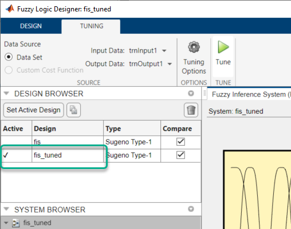Collapse the Design Browser panel
Image resolution: width=291 pixels, height=229 pixels.
click(x=6, y=93)
